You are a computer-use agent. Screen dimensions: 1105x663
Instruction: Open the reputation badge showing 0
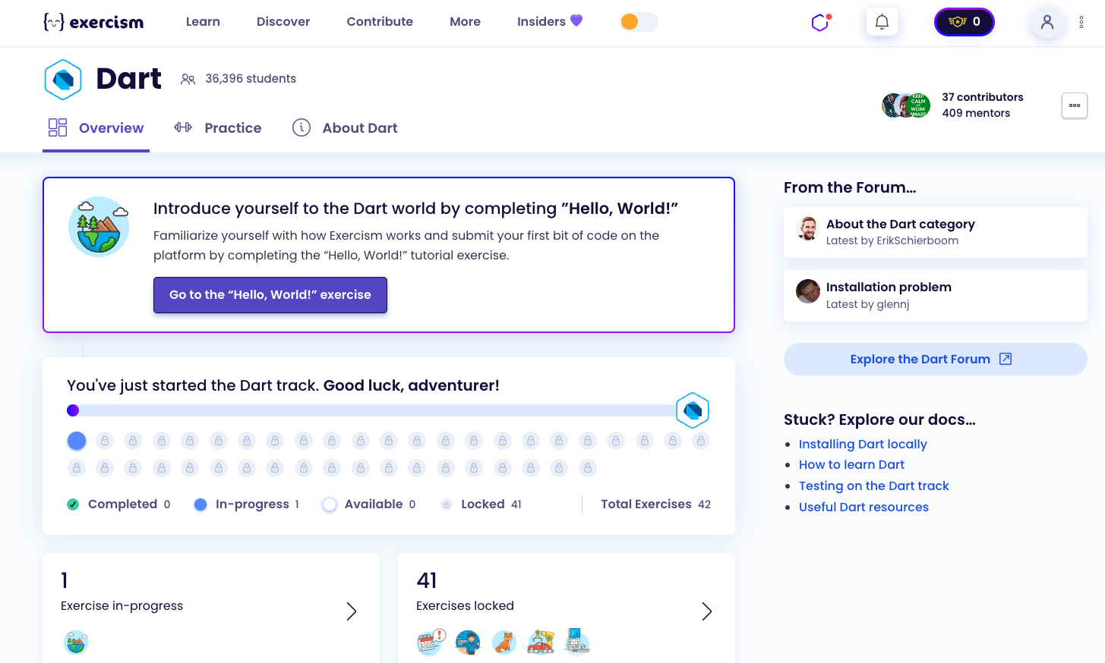click(x=964, y=22)
